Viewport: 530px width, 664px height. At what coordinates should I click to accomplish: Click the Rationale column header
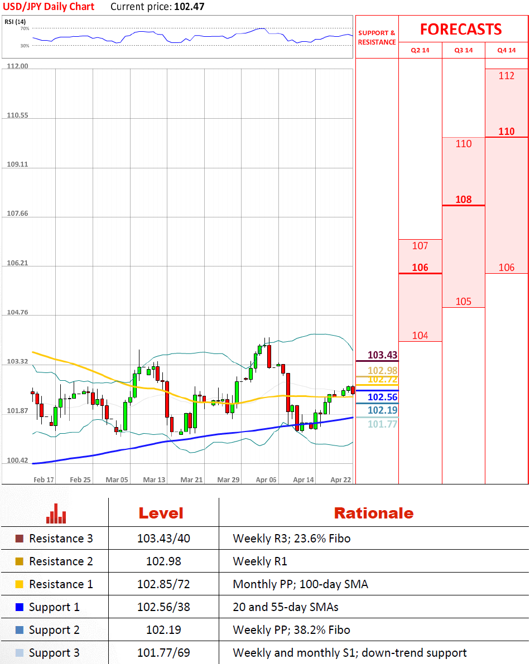[374, 513]
